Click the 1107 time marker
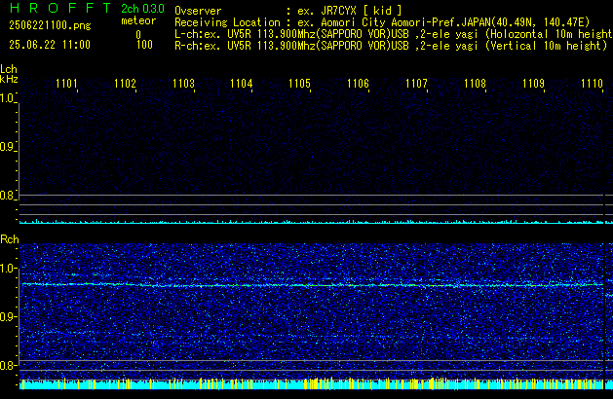This screenshot has height=399, width=613. pyautogui.click(x=416, y=84)
